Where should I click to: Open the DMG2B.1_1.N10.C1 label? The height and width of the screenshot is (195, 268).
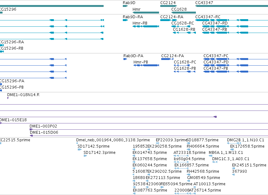point(246,140)
